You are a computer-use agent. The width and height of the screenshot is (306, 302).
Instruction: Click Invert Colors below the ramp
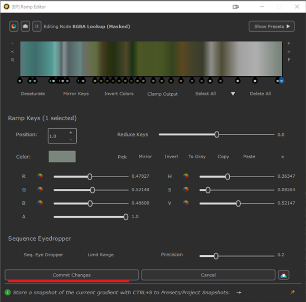tap(119, 94)
